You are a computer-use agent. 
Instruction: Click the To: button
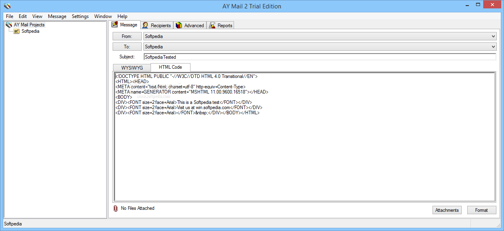[127, 47]
